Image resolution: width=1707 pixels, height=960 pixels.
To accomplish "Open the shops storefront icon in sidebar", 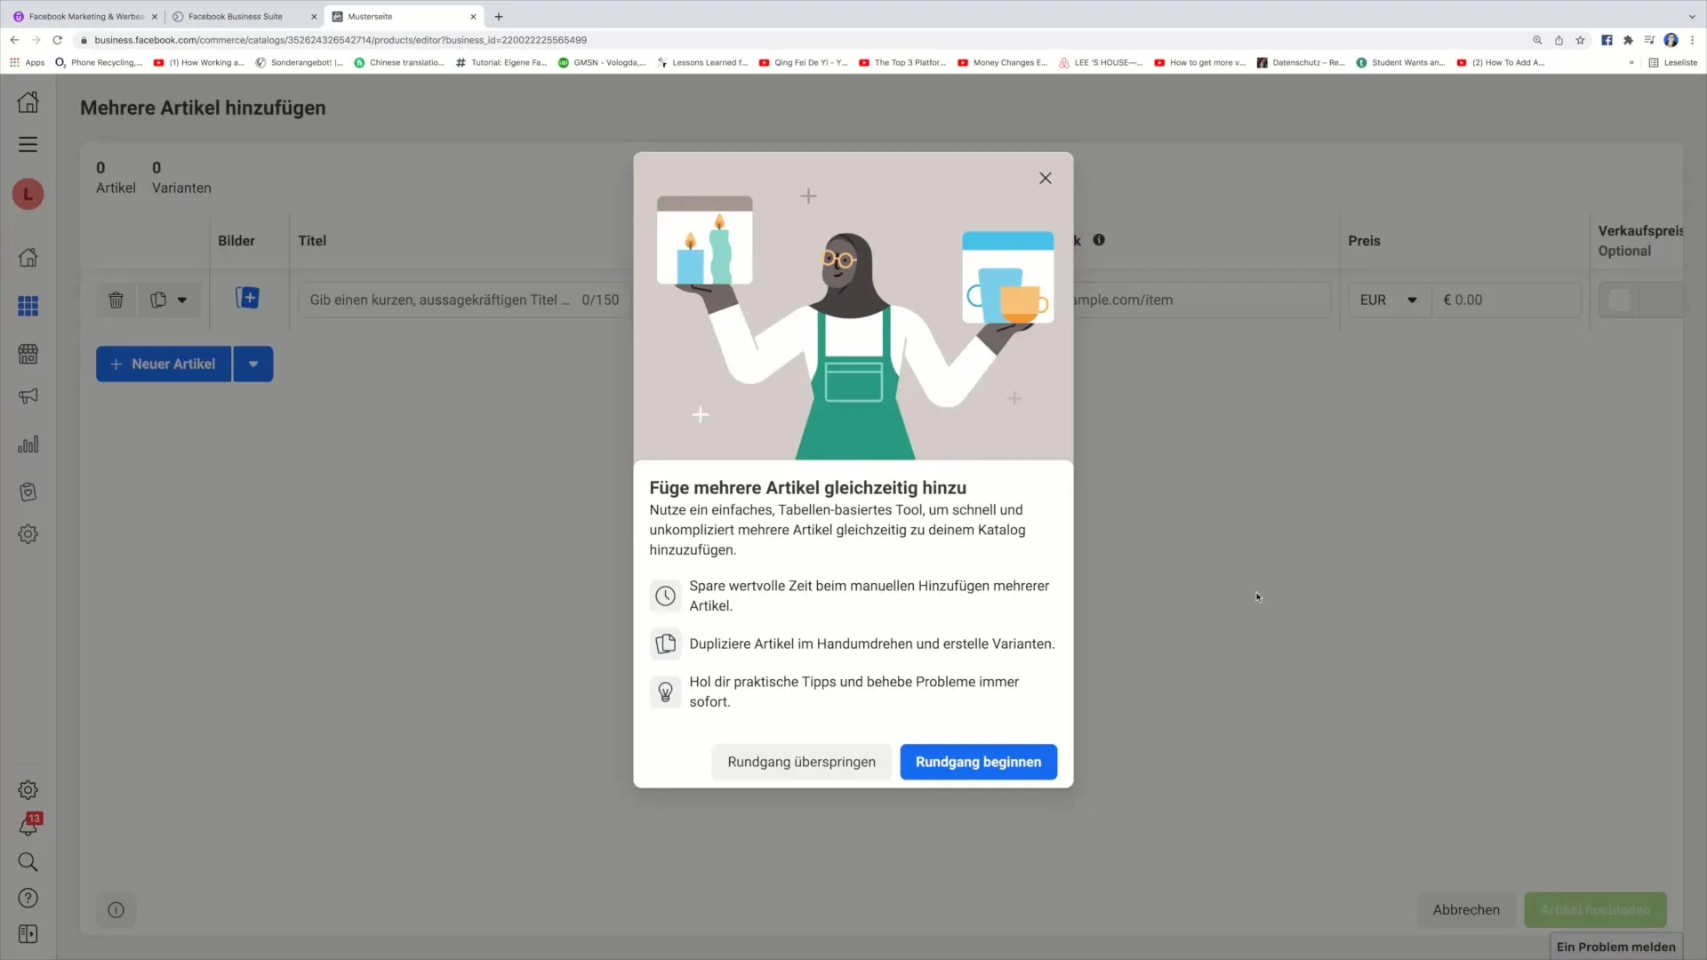I will point(28,354).
